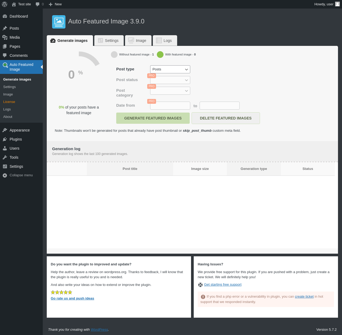Viewport: 342px width, 335px height.
Task: Click the green With featured image swatch
Action: [x=160, y=54]
